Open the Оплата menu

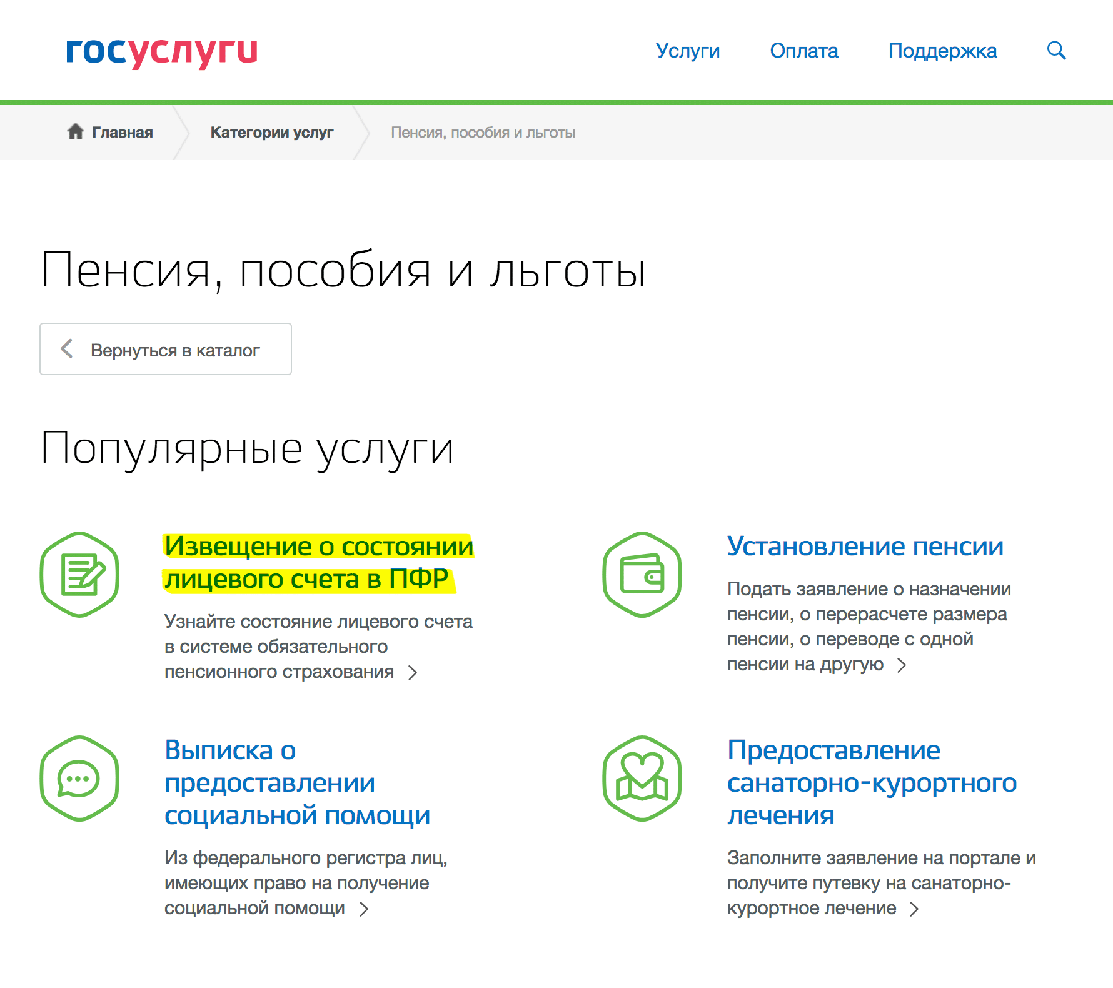[804, 51]
